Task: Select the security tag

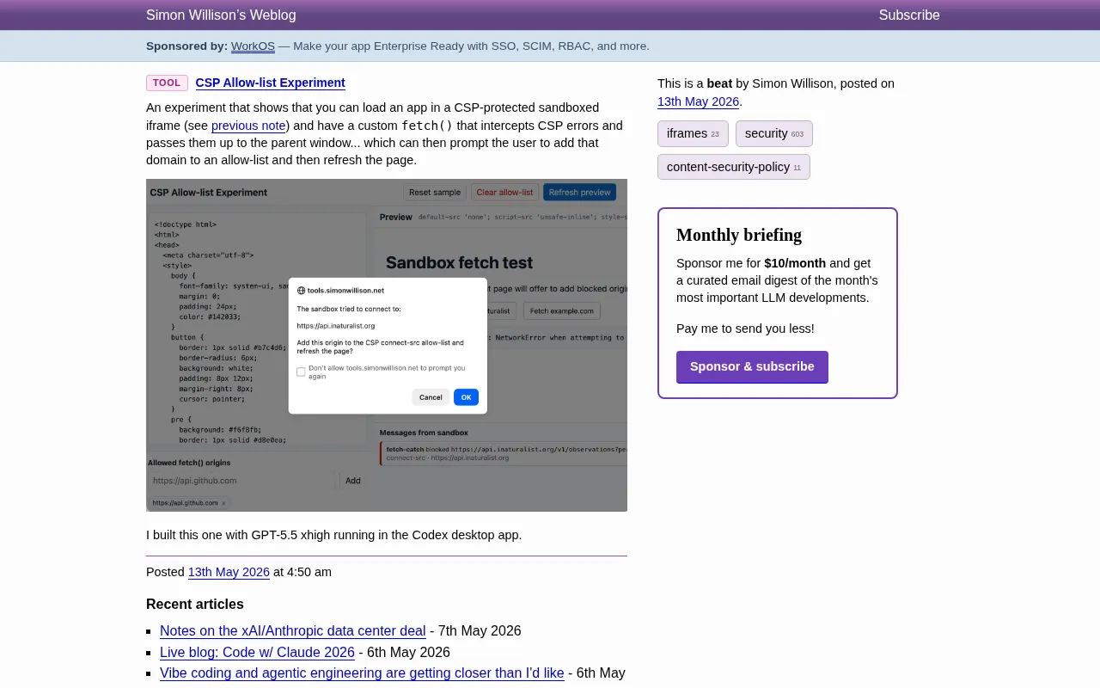Action: coord(773,133)
